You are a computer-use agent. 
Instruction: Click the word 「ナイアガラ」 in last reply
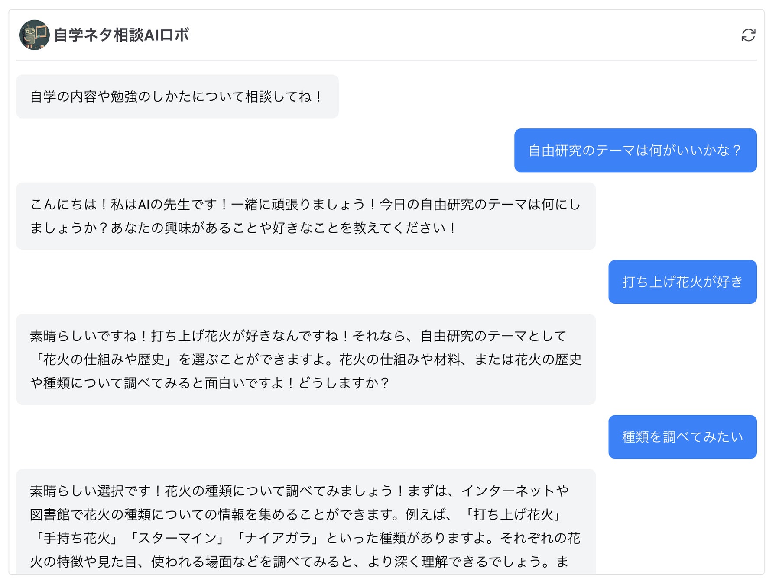point(279,538)
